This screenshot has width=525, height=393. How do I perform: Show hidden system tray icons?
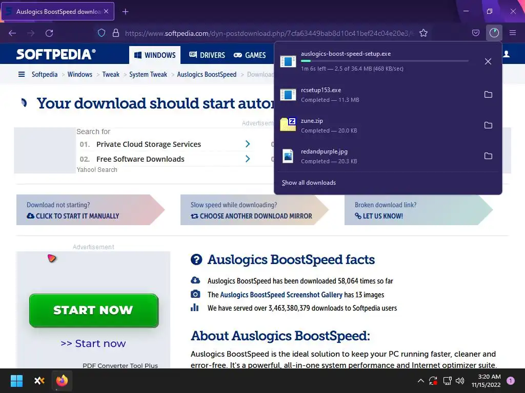tap(421, 381)
